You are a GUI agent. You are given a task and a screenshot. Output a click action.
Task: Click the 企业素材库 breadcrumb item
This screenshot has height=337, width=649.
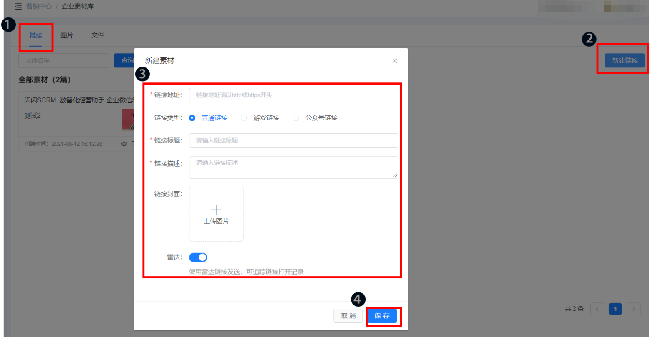click(77, 6)
